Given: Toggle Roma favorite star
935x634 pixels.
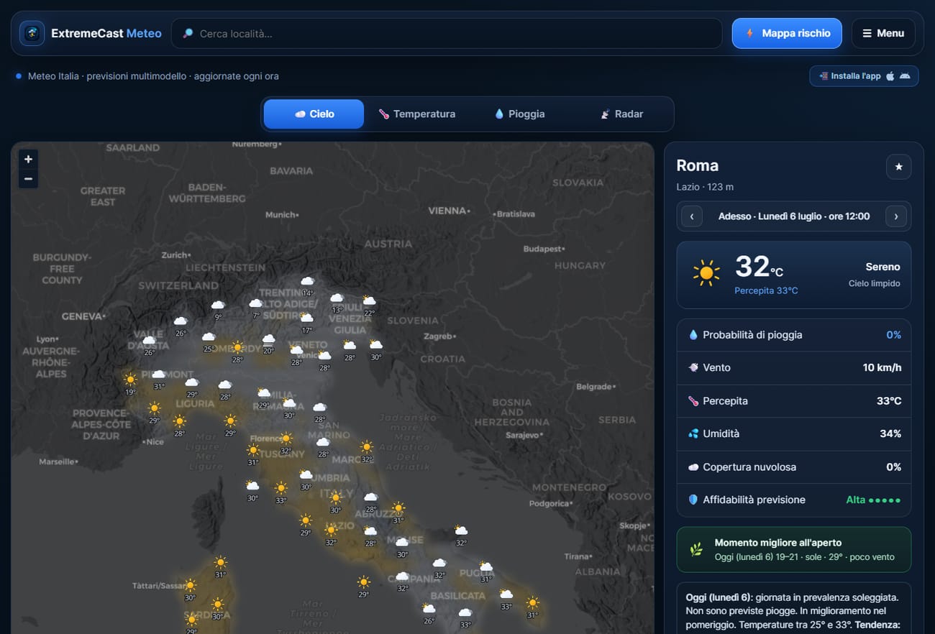Looking at the screenshot, I should tap(898, 167).
